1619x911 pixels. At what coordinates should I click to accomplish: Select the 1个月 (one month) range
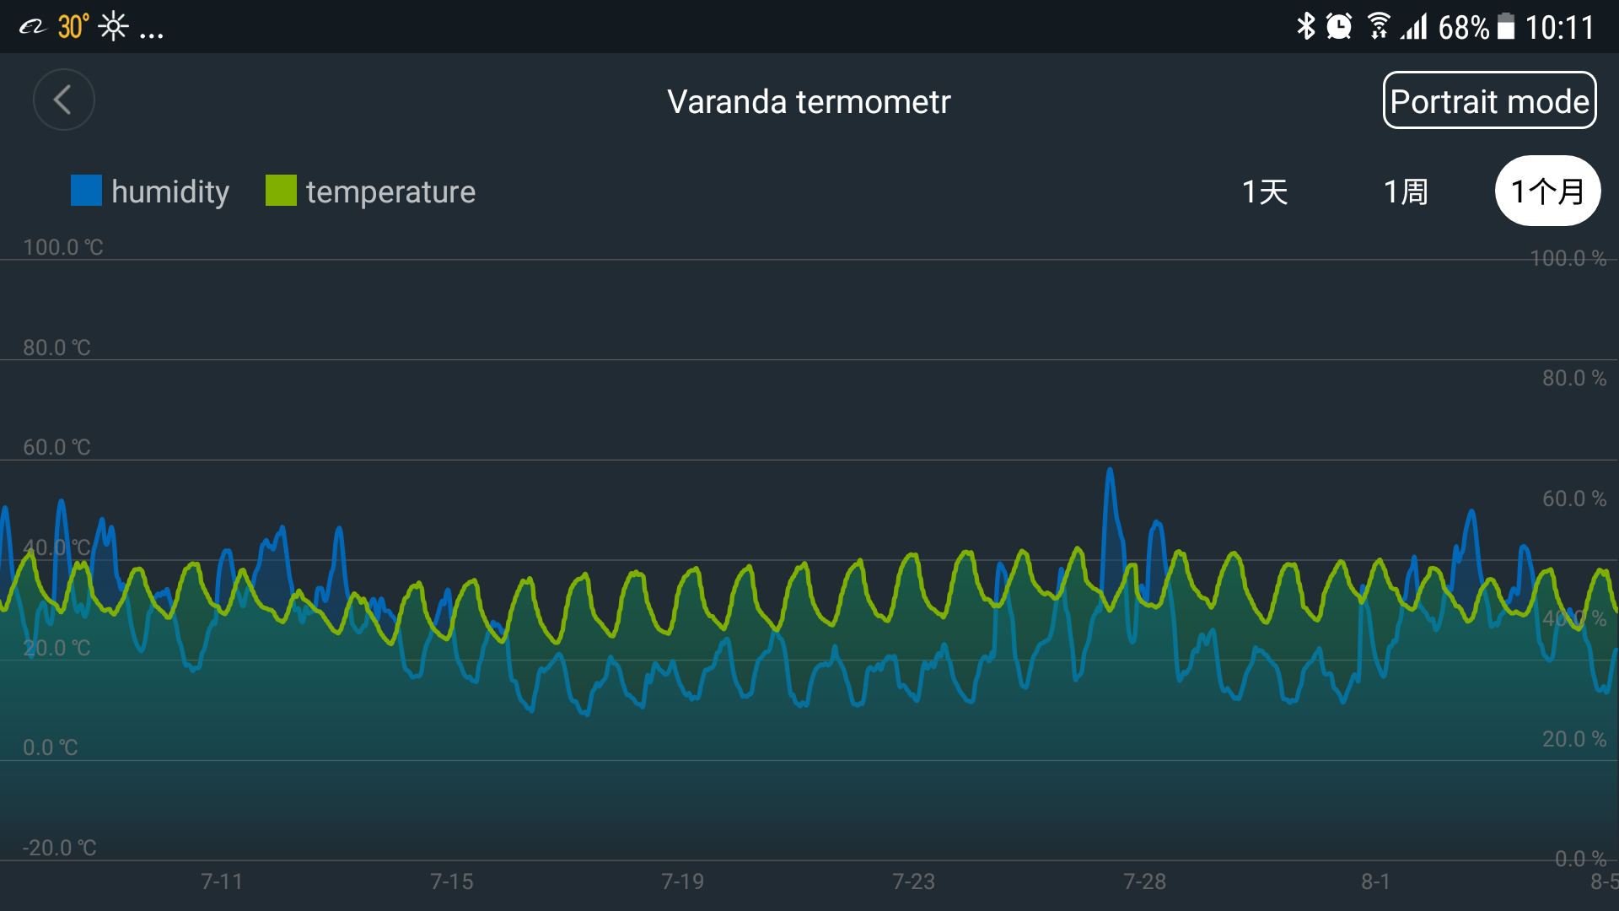(x=1547, y=191)
